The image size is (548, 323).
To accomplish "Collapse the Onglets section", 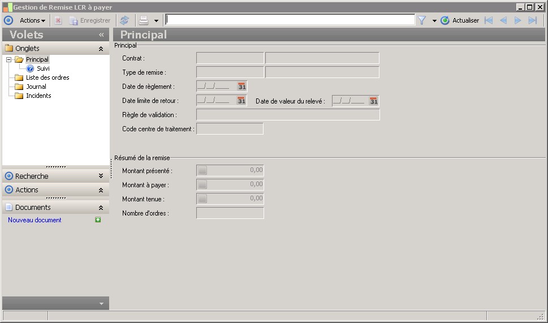I will click(x=101, y=49).
